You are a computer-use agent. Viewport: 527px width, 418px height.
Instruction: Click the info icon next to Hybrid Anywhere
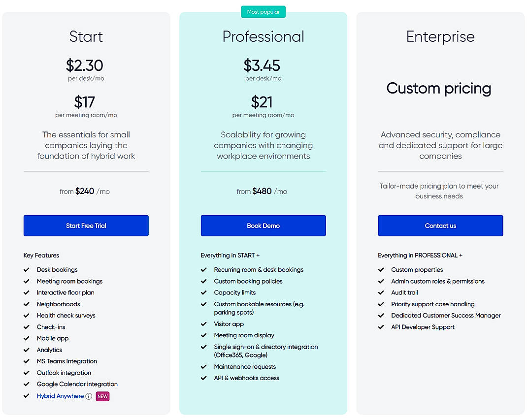coord(89,396)
